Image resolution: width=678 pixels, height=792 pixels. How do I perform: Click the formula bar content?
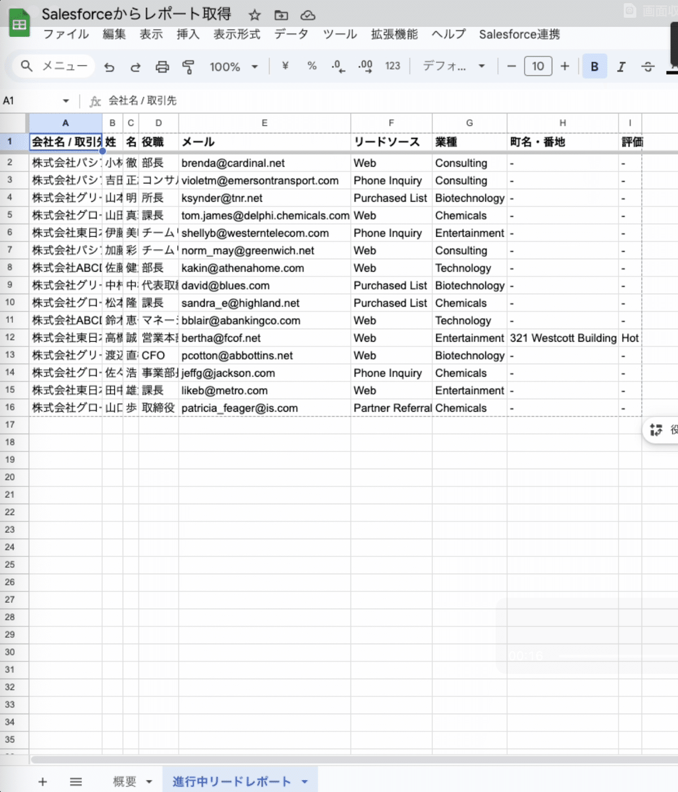click(142, 101)
